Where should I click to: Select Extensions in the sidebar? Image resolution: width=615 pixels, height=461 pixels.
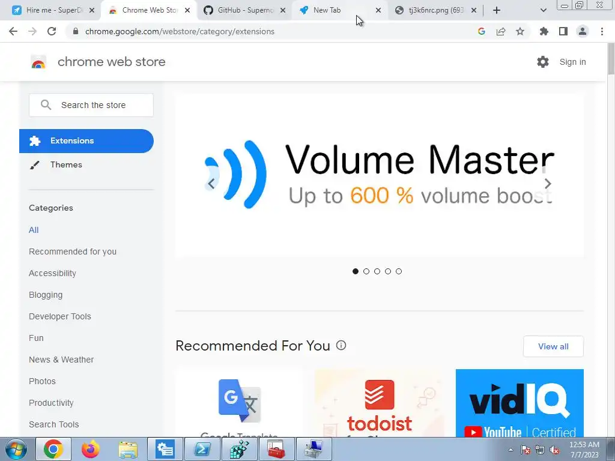click(86, 140)
